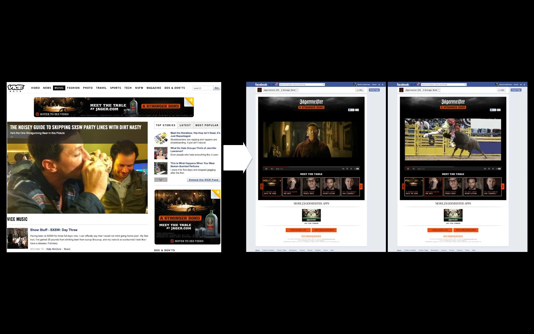Viewport: 534px width, 334px height.
Task: Click the VICE logo on the Vice page
Action: (16, 87)
